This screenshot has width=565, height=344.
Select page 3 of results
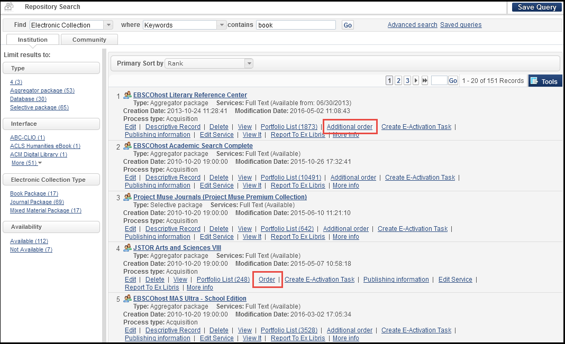point(407,81)
